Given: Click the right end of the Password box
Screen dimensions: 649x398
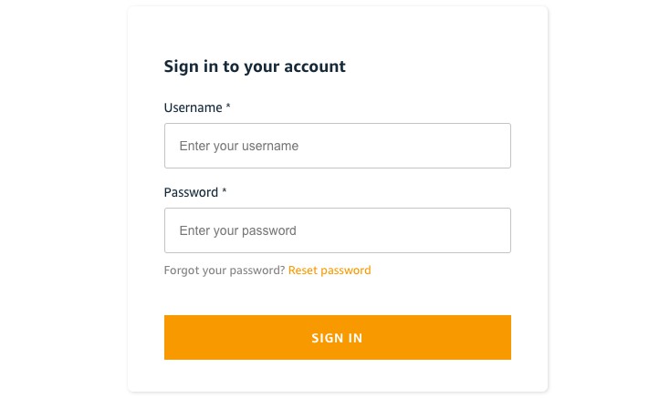Looking at the screenshot, I should coord(497,230).
